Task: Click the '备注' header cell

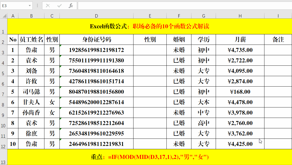Action: pos(278,39)
